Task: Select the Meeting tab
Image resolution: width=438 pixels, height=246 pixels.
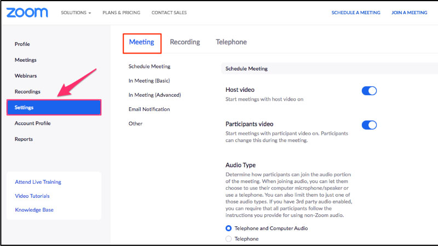Action: (141, 42)
